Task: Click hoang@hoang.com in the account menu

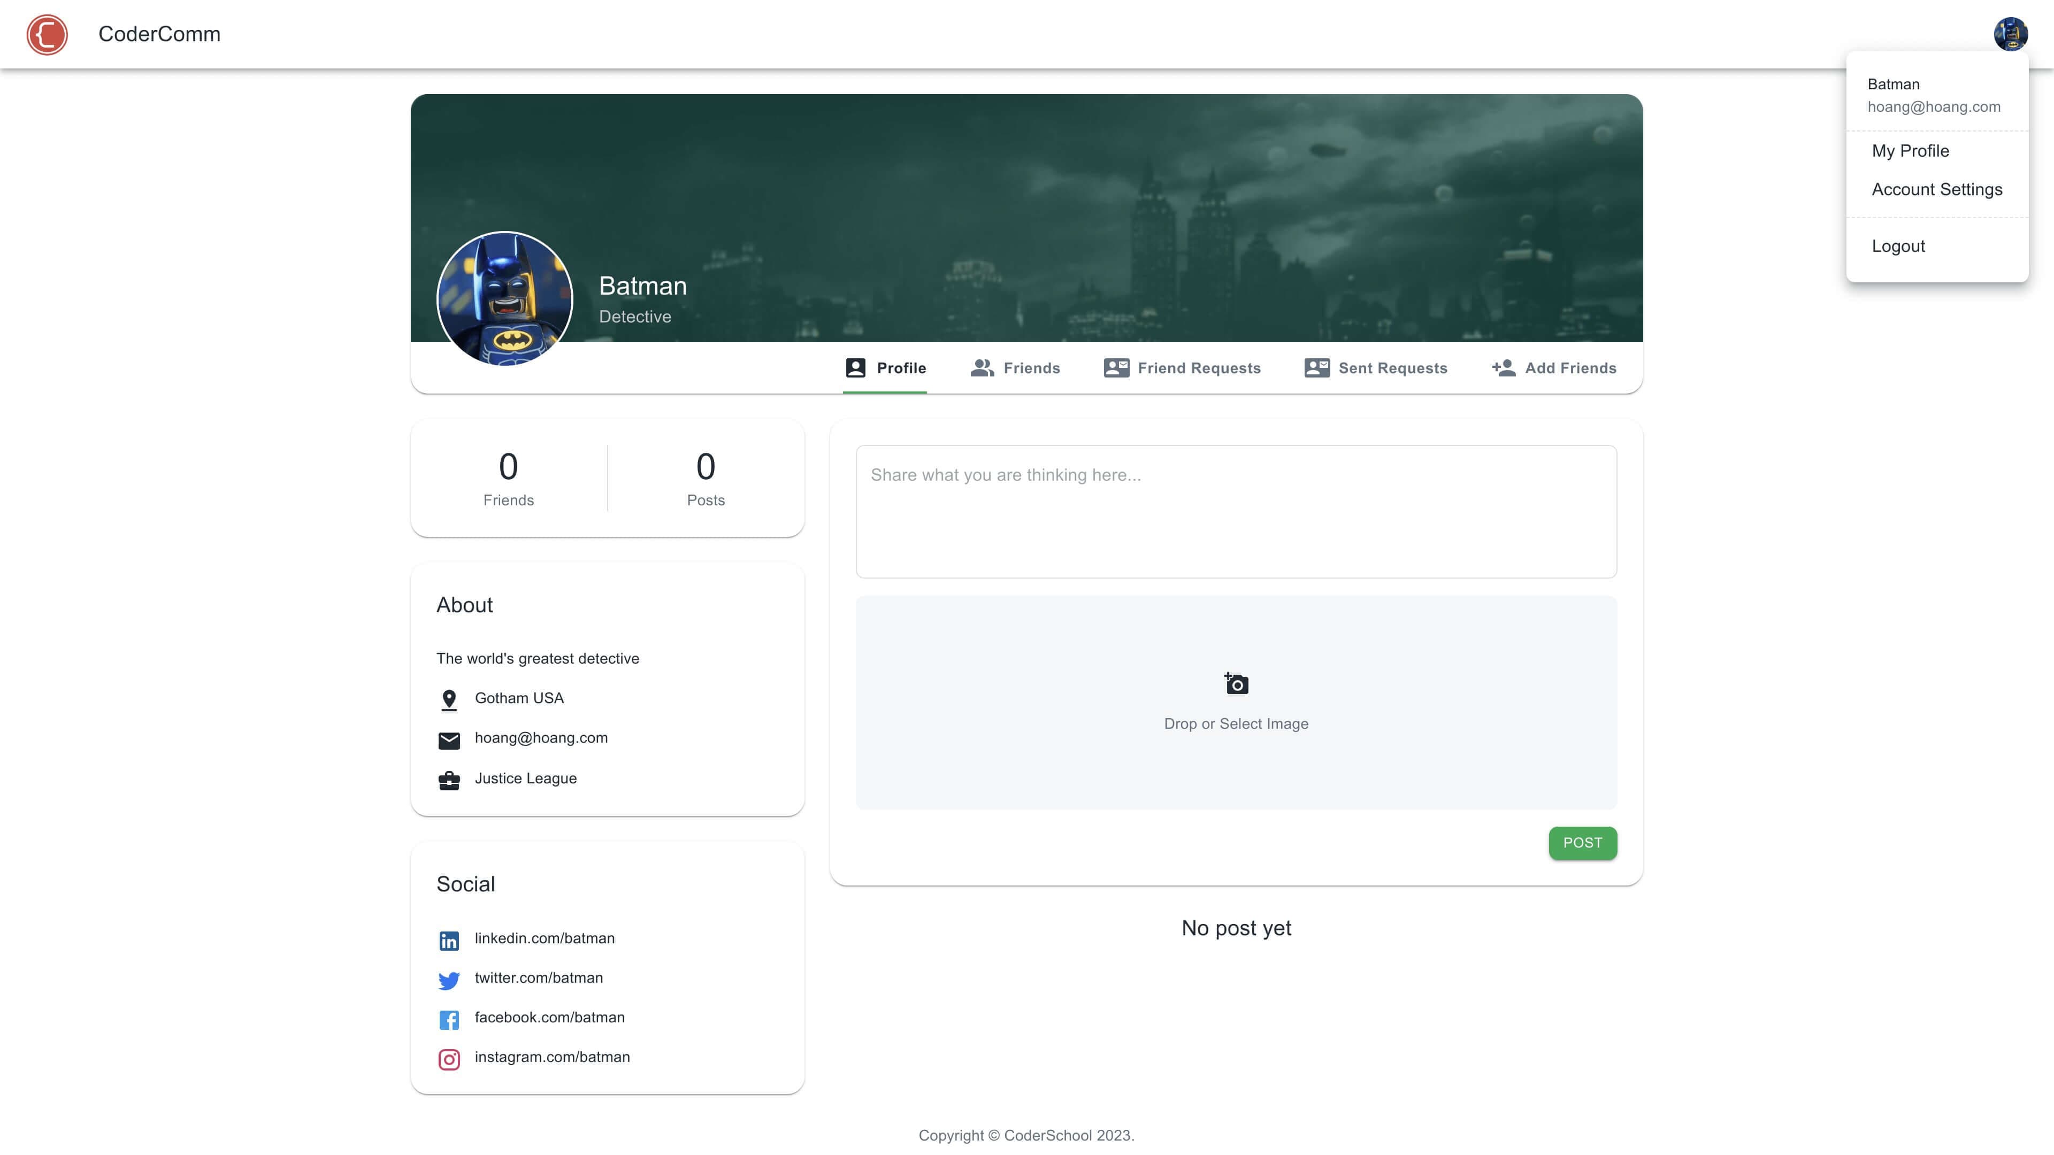Action: click(x=1934, y=107)
